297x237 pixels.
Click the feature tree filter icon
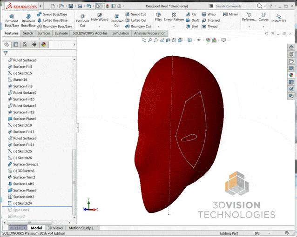(6, 53)
